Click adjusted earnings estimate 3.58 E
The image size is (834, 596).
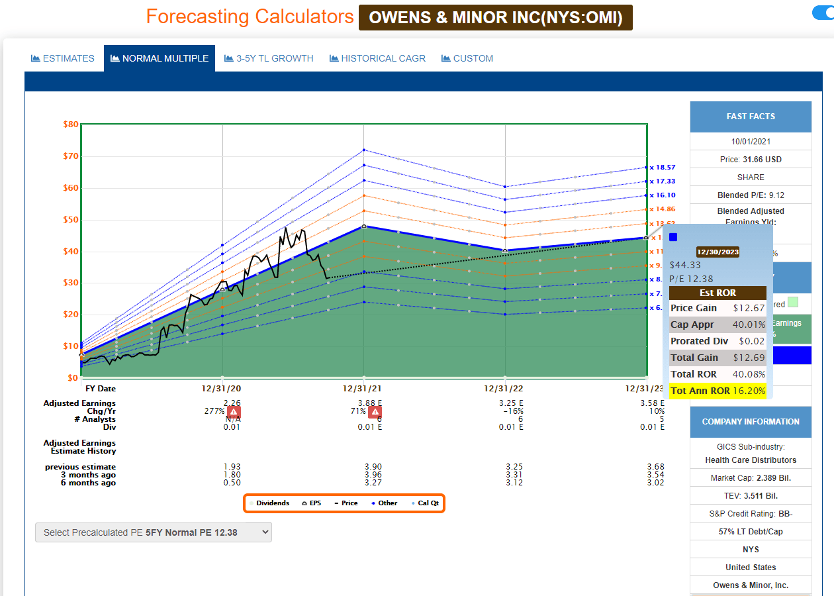click(653, 403)
